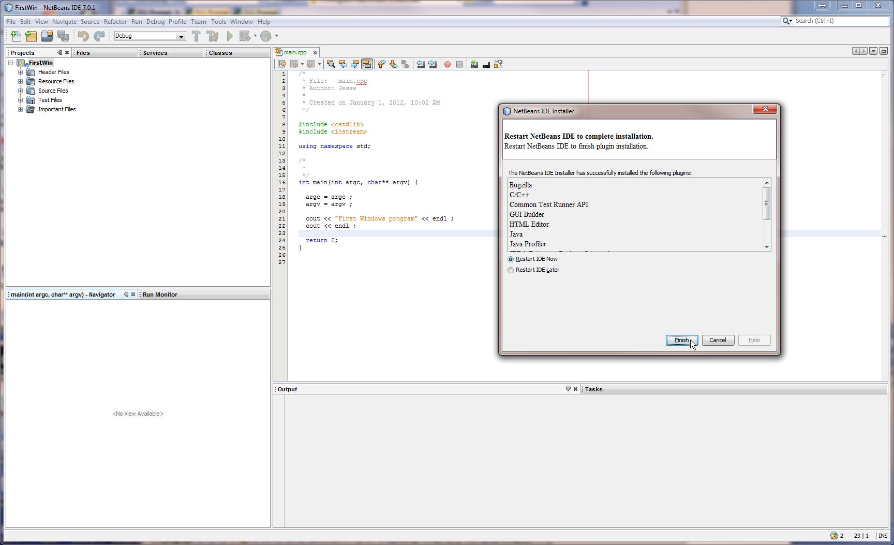
Task: Click the Uncomment lines icon
Action: click(x=486, y=64)
